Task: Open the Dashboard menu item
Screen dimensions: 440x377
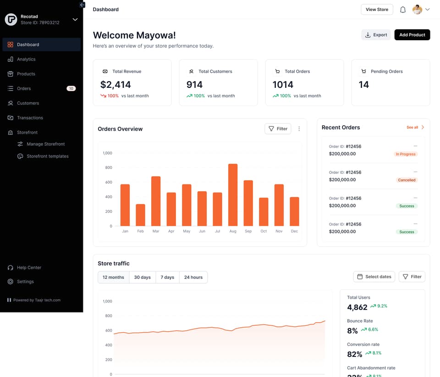Action: [42, 44]
